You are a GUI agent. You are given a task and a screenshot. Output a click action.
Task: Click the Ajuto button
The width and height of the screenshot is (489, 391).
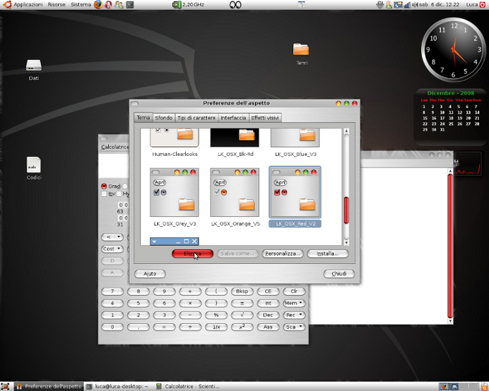[150, 274]
